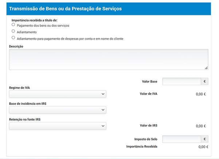Click the euro symbol beside Valor Base
This screenshot has width=219, height=159.
pyautogui.click(x=205, y=82)
